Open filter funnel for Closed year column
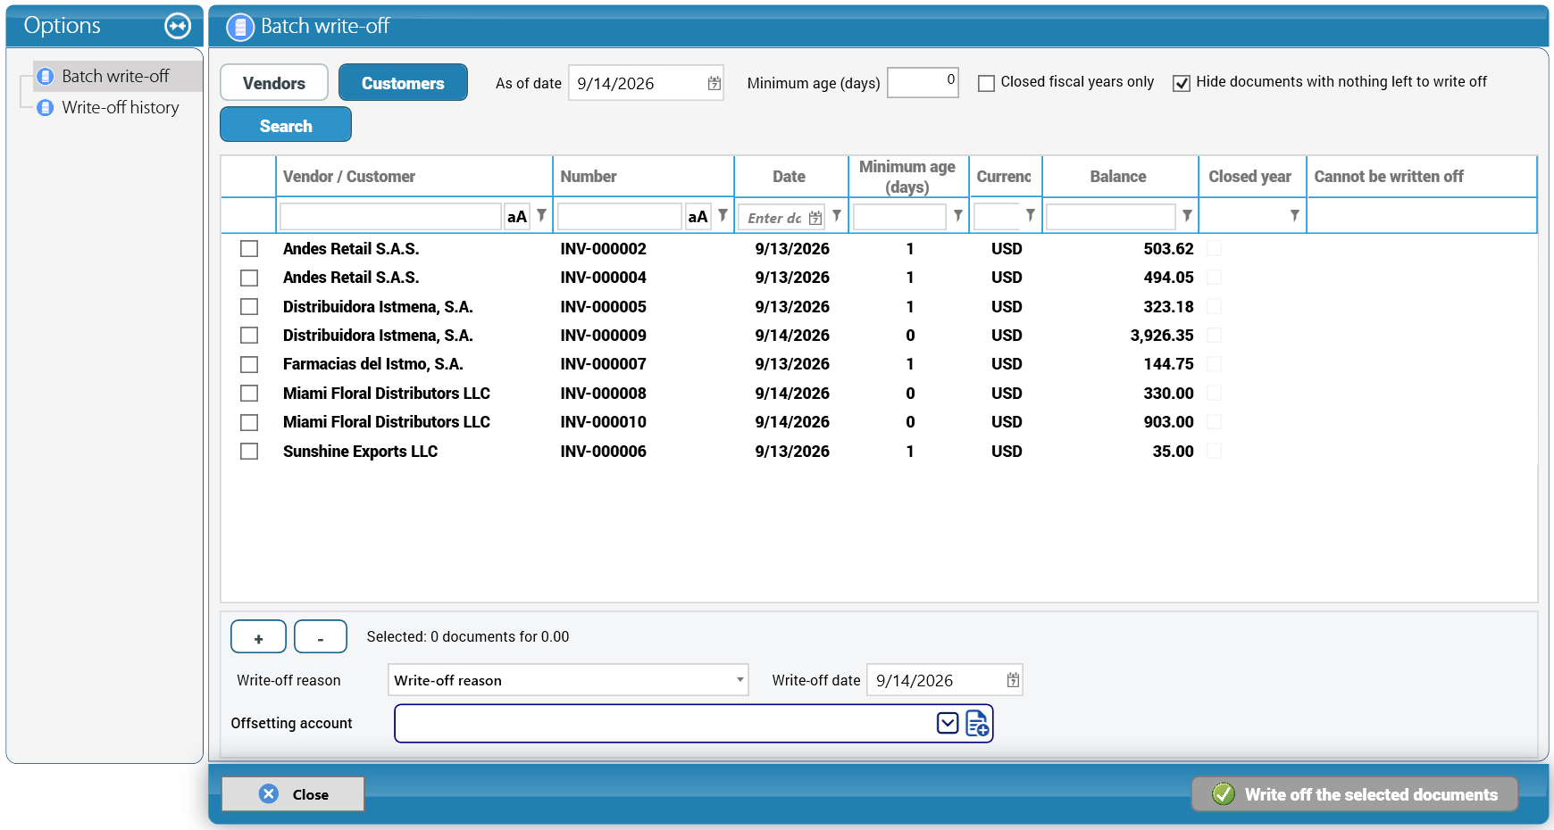This screenshot has width=1554, height=830. [x=1294, y=215]
